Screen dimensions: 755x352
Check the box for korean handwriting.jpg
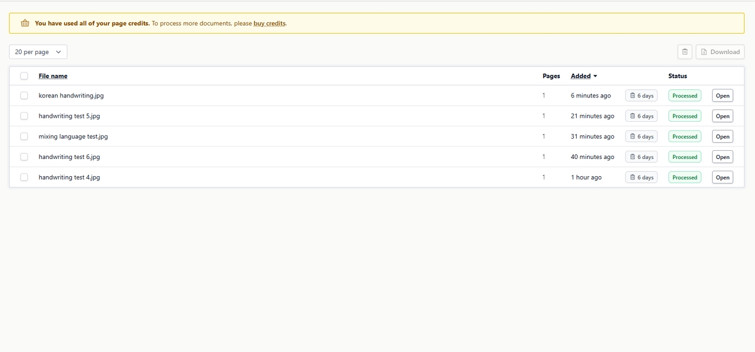[24, 96]
